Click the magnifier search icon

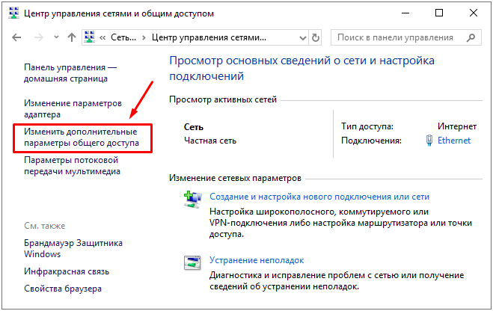tap(471, 37)
